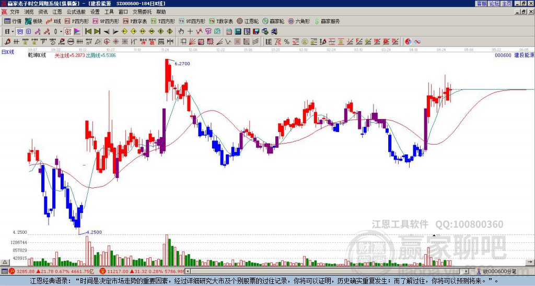The height and width of the screenshot is (286, 535).
Task: Open the 六角形 tool
Action: [x=299, y=21]
